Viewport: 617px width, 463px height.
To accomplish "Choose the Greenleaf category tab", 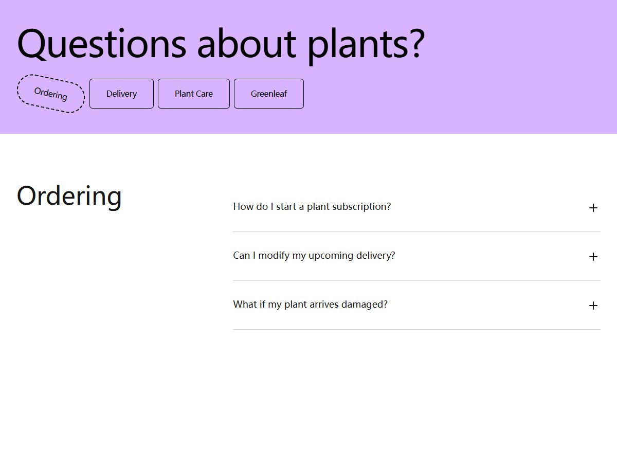I will tap(269, 94).
